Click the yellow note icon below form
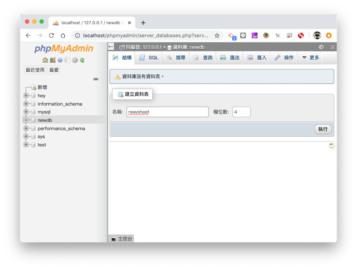The width and height of the screenshot is (357, 269). (x=332, y=146)
